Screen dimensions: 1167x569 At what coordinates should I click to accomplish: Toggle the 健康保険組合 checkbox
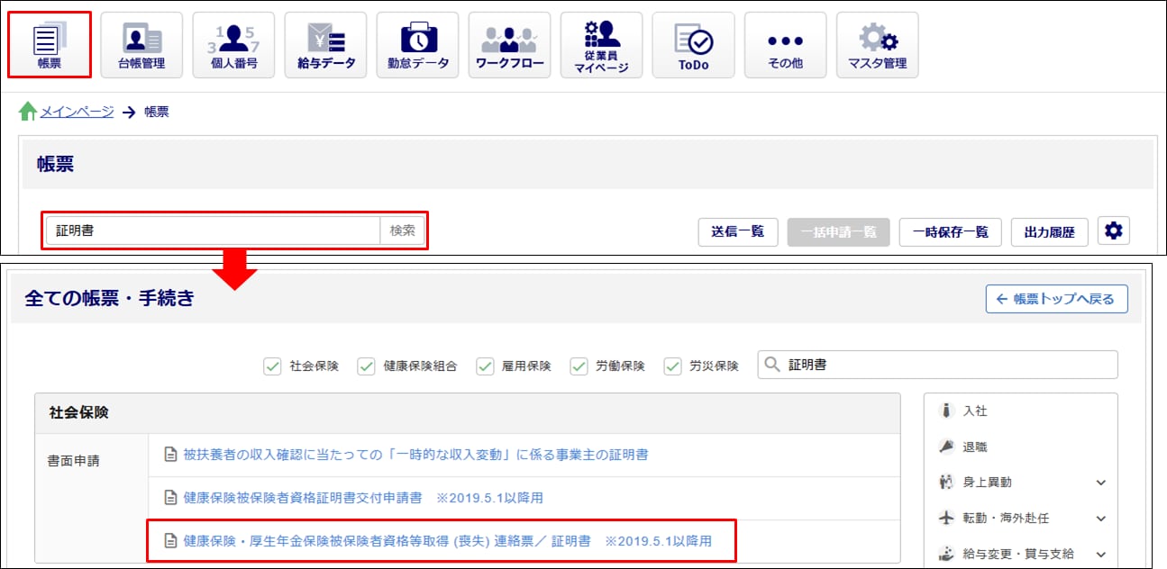coord(366,366)
